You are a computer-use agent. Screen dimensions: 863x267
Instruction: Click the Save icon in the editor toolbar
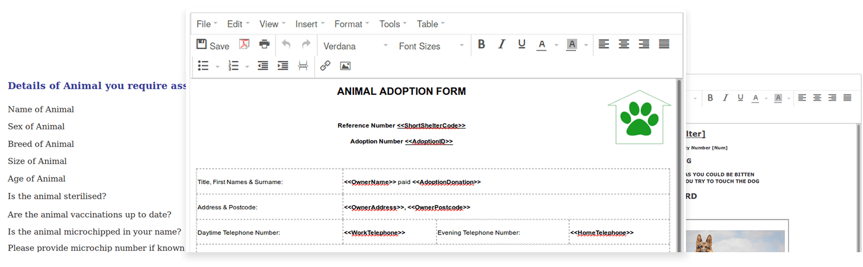213,45
